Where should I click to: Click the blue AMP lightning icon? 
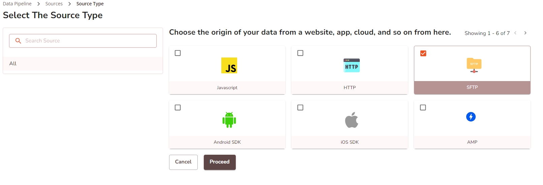coord(471,117)
